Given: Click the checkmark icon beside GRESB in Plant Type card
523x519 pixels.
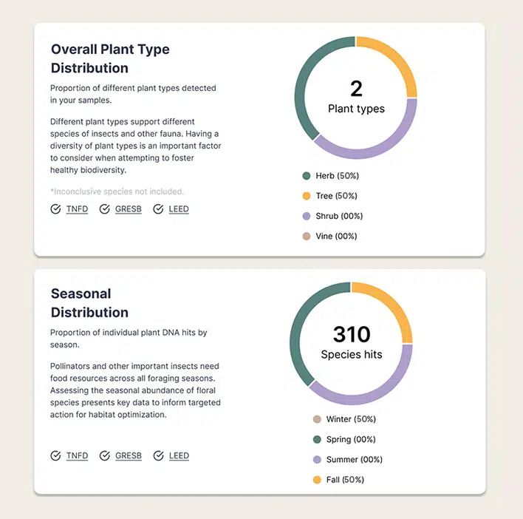Looking at the screenshot, I should pos(104,209).
